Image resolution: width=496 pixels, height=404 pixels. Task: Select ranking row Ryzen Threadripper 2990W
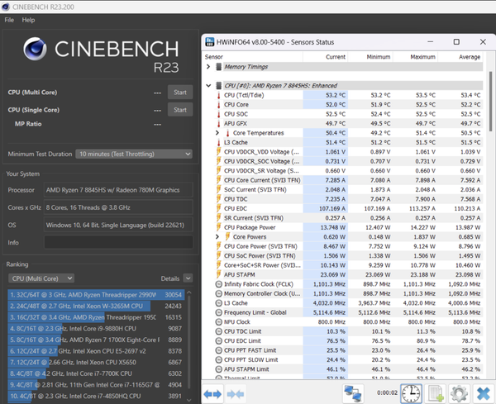point(96,295)
